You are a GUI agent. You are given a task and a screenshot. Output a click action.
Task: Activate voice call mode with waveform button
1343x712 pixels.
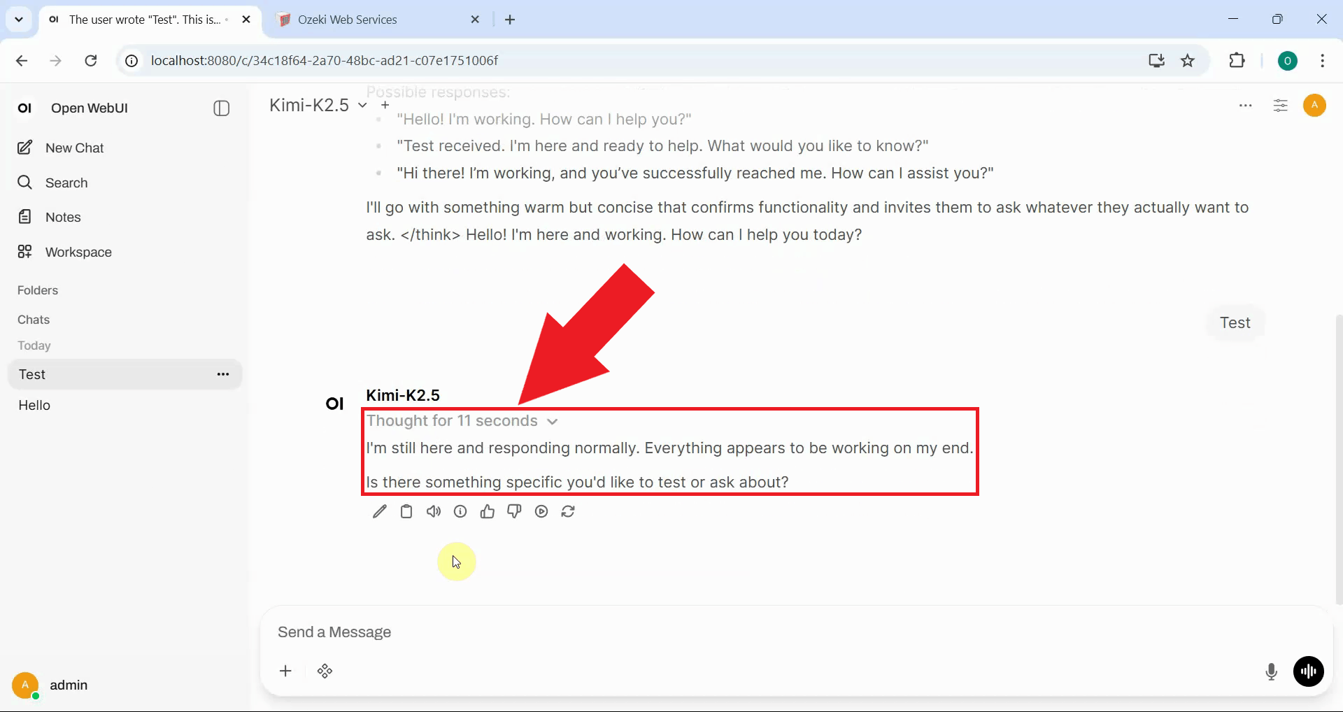point(1309,671)
